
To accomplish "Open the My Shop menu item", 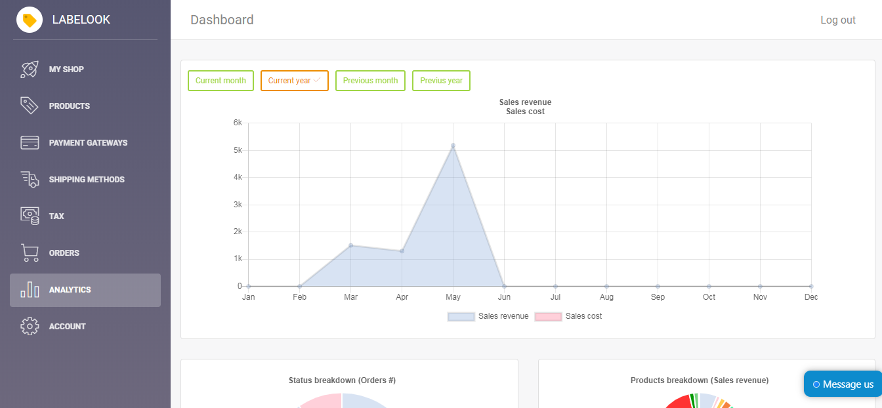I will click(85, 69).
